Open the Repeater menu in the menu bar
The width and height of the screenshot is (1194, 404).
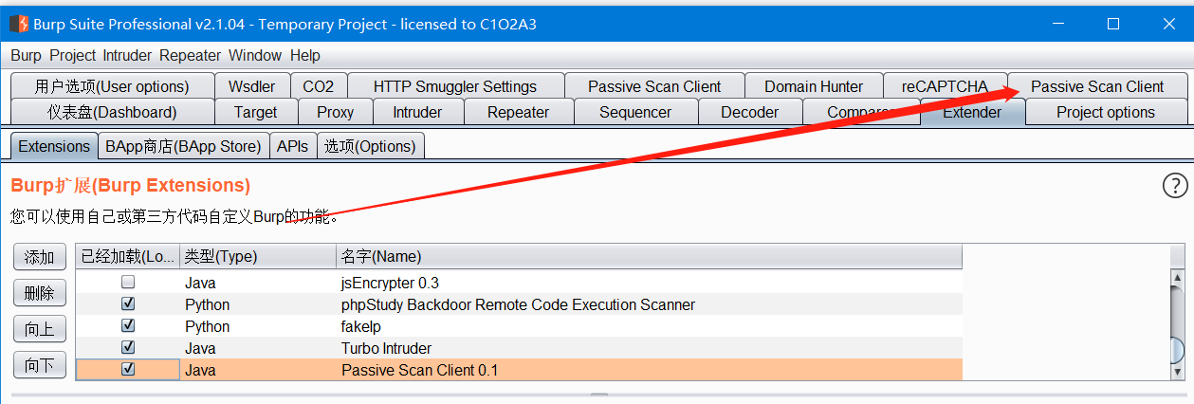(x=190, y=55)
